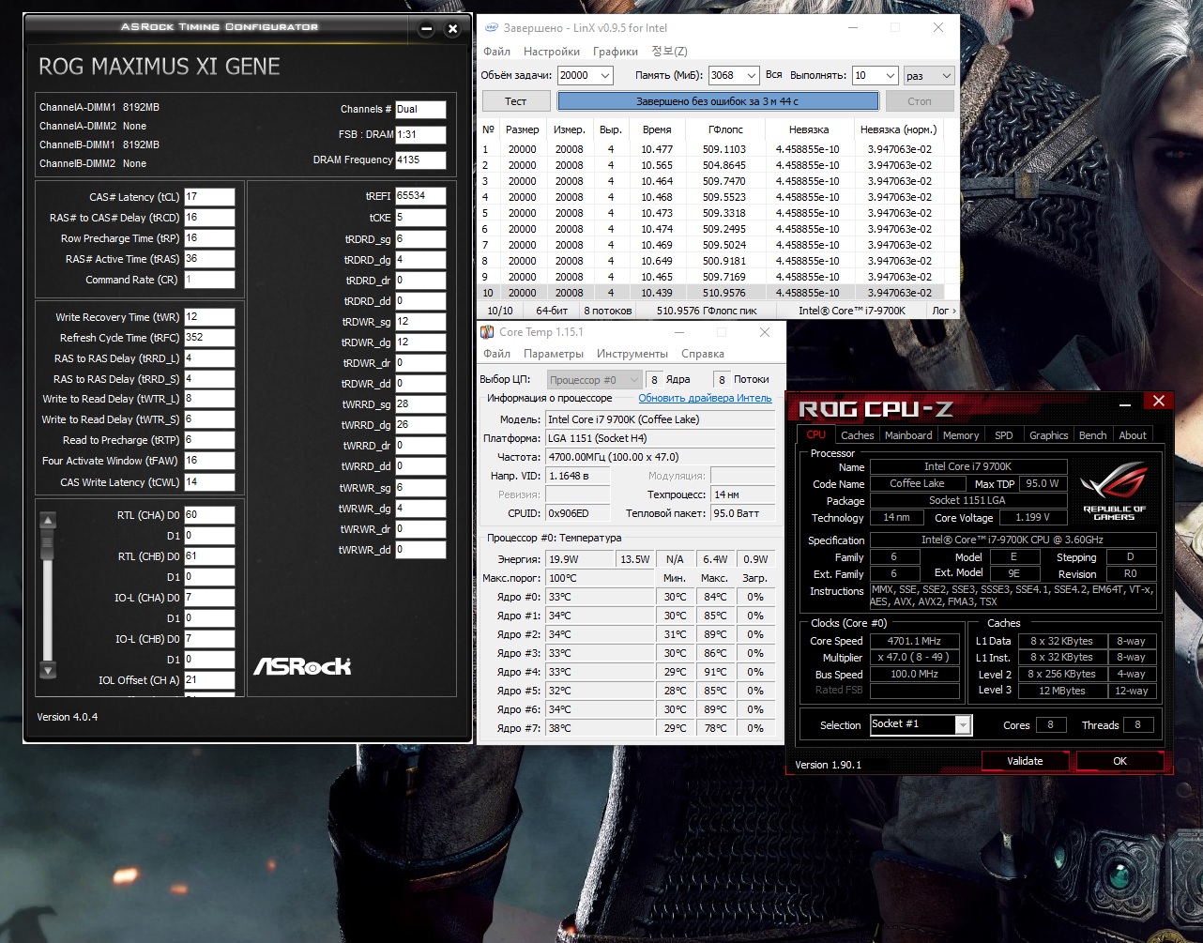The image size is (1203, 943).
Task: Expand Объём задачи dropdown in LinX
Action: tap(604, 75)
